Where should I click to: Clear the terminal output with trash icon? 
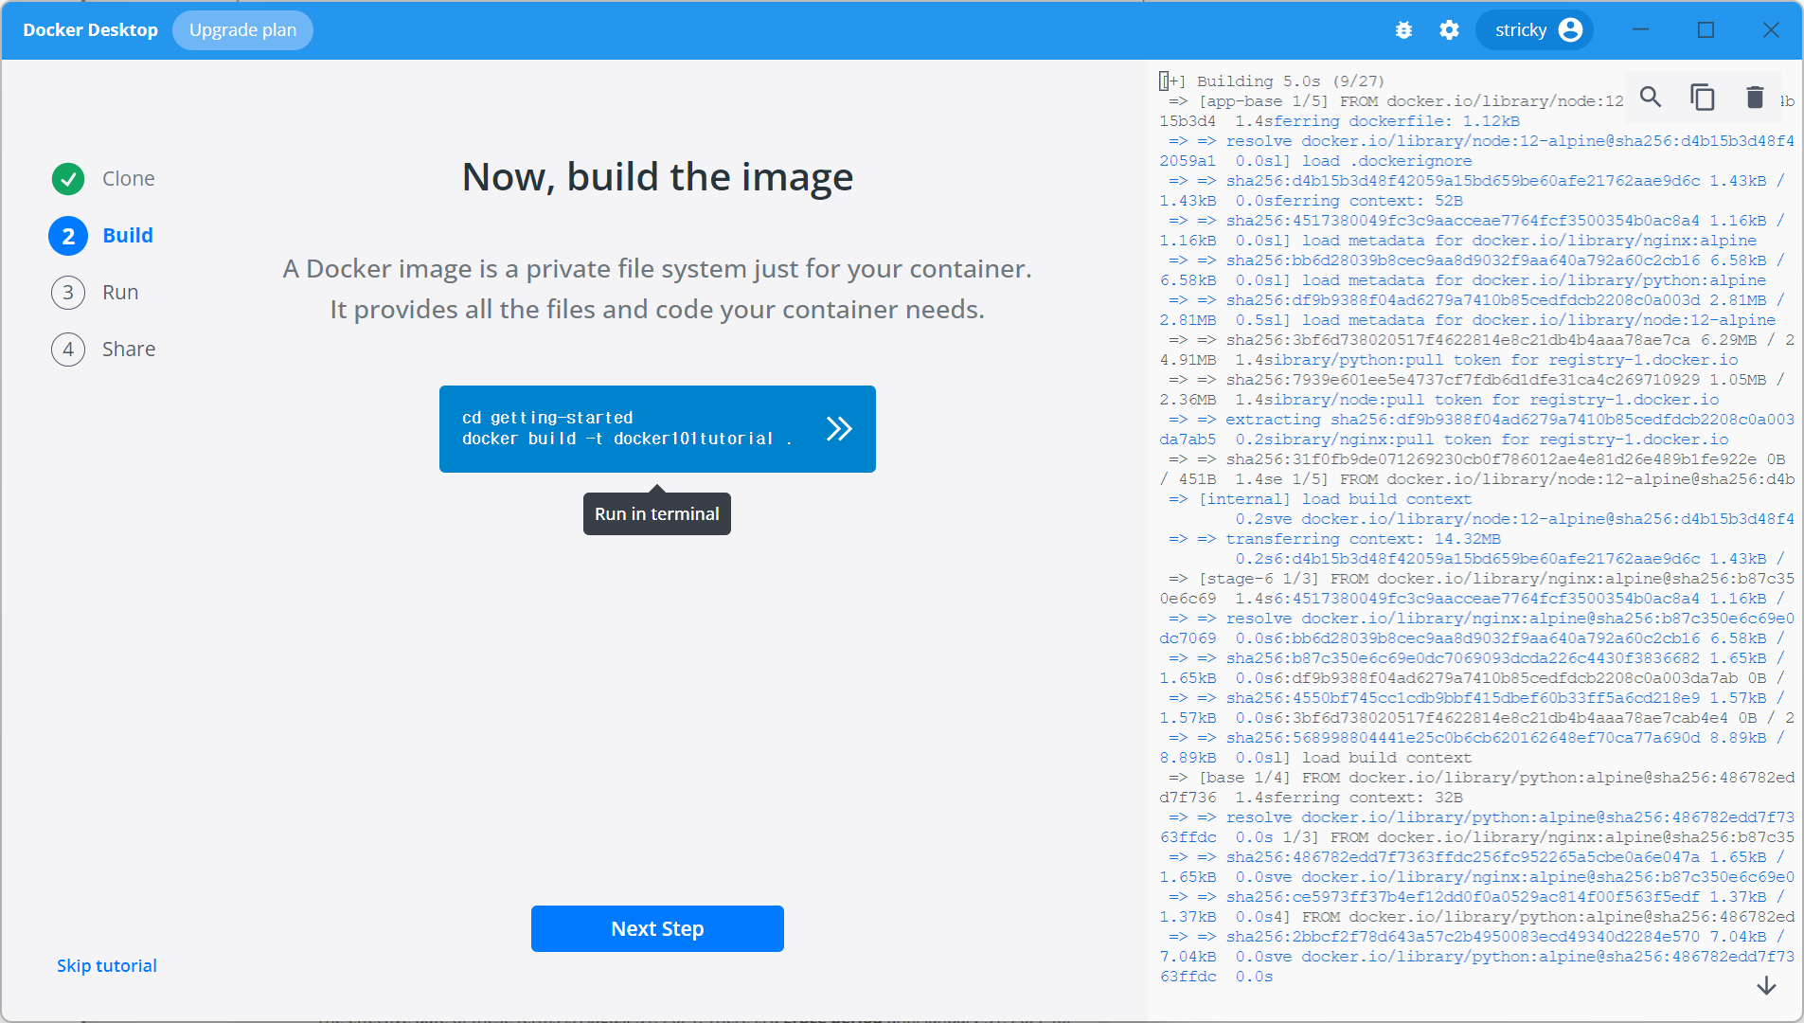point(1755,97)
